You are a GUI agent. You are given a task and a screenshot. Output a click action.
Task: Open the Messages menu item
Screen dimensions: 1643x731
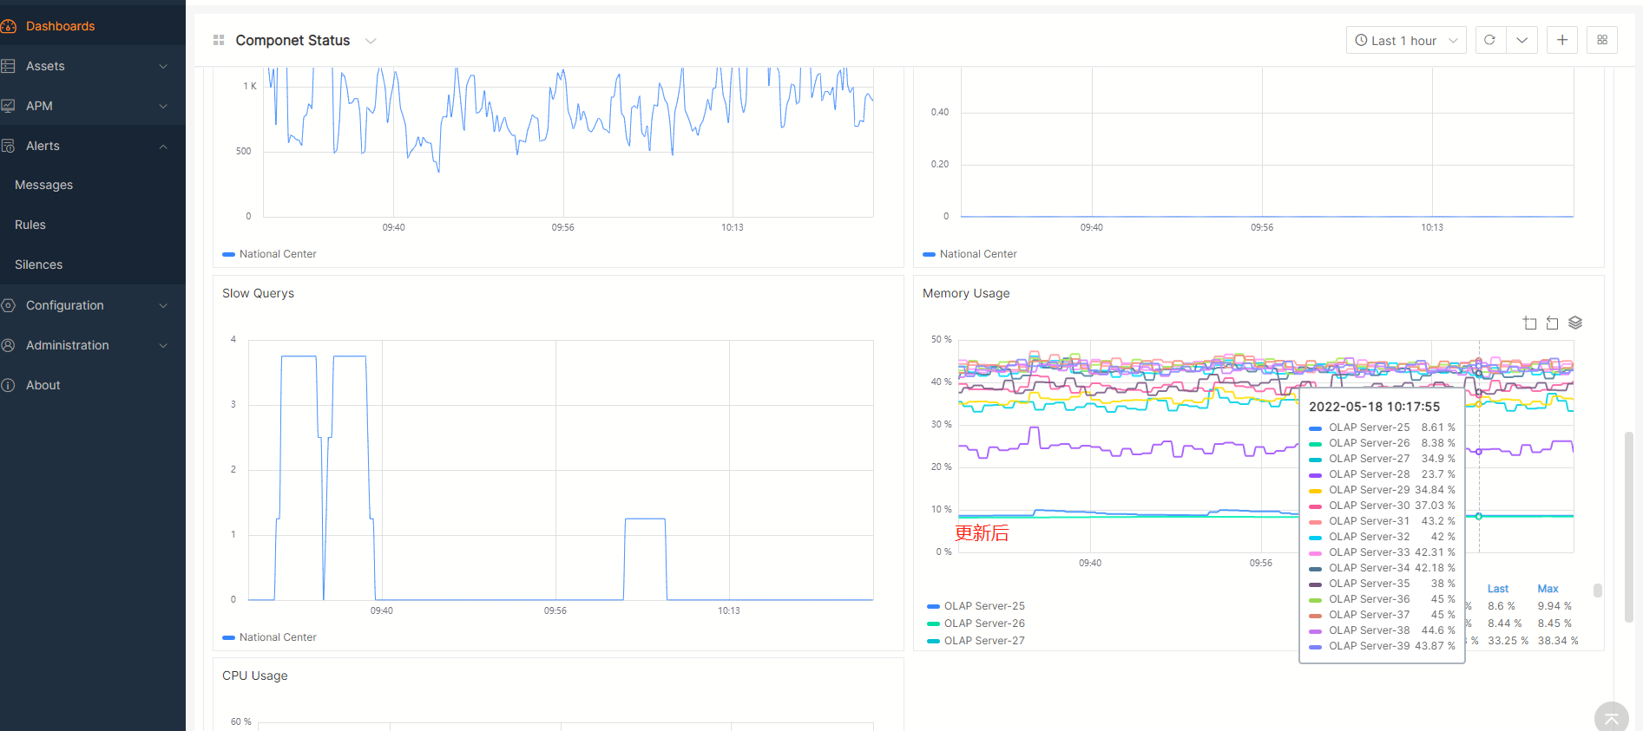click(44, 185)
